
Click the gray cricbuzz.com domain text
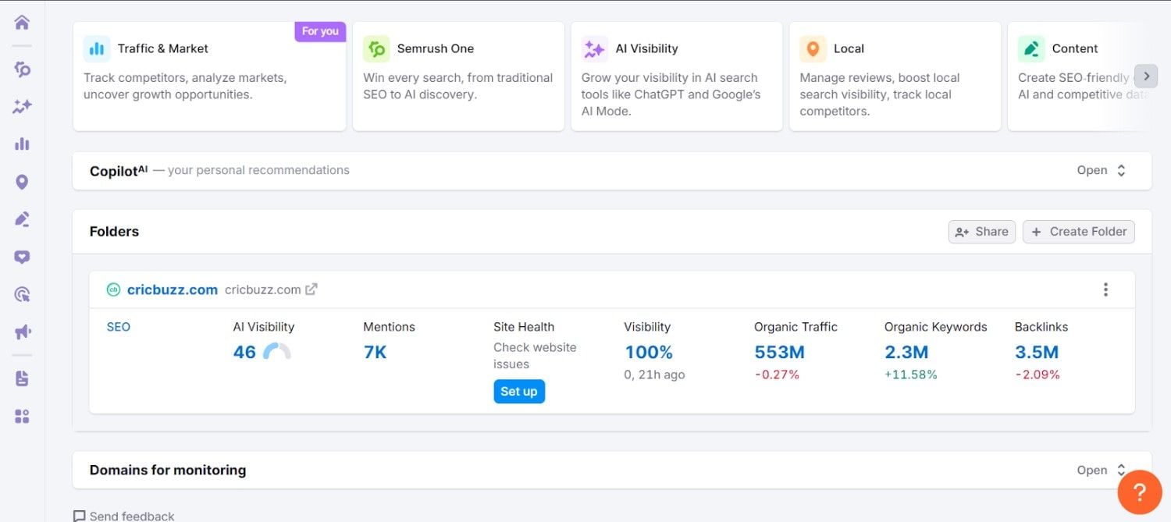point(262,289)
